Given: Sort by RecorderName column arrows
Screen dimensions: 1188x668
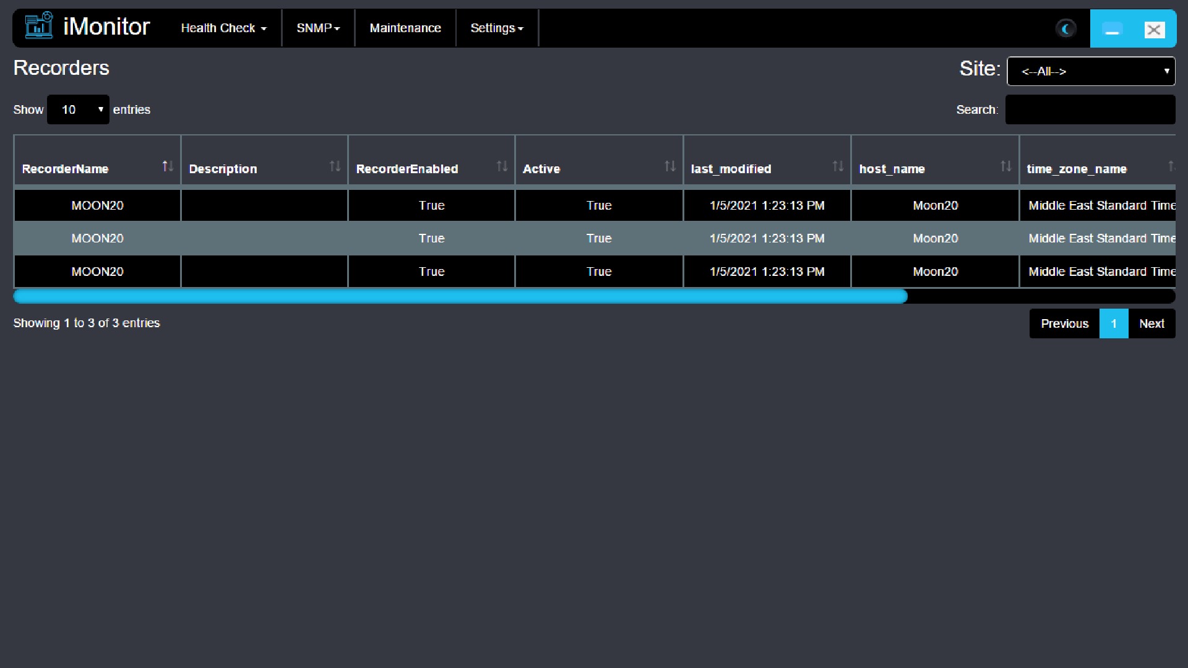Looking at the screenshot, I should coord(168,166).
